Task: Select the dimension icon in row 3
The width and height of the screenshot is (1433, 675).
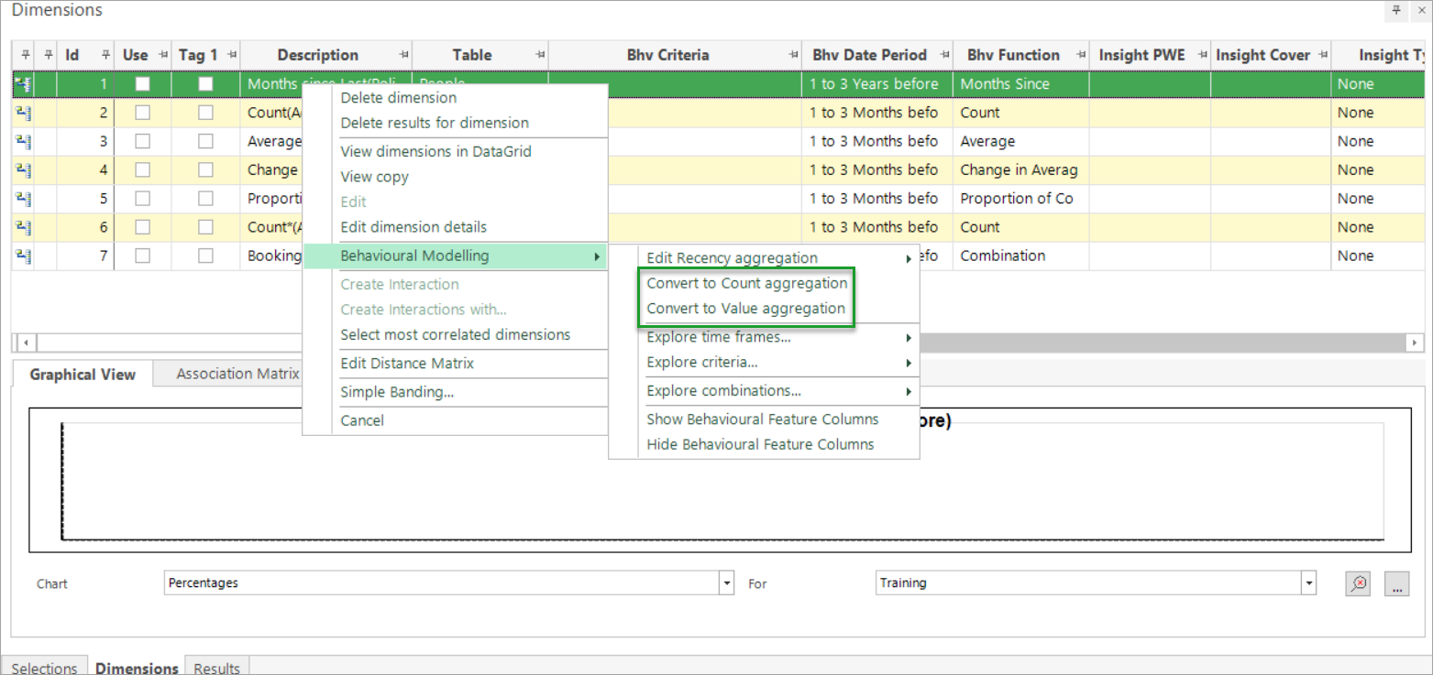Action: (22, 141)
